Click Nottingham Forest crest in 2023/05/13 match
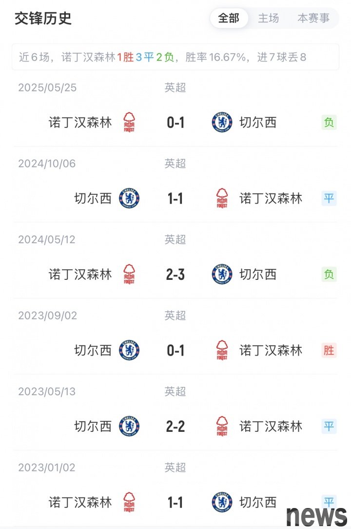The width and height of the screenshot is (351, 529). tap(222, 426)
